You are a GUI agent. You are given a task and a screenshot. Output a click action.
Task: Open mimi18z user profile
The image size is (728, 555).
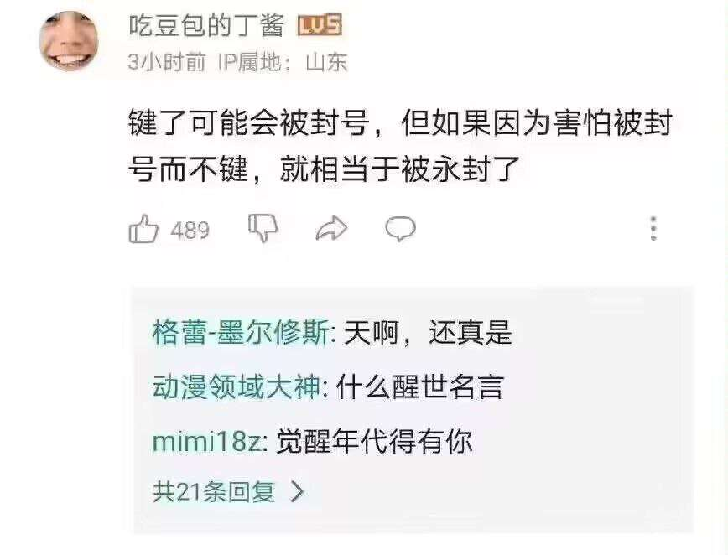[x=207, y=442]
